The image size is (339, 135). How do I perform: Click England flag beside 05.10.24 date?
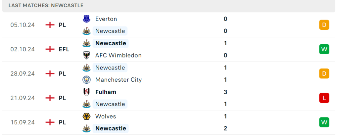point(50,25)
